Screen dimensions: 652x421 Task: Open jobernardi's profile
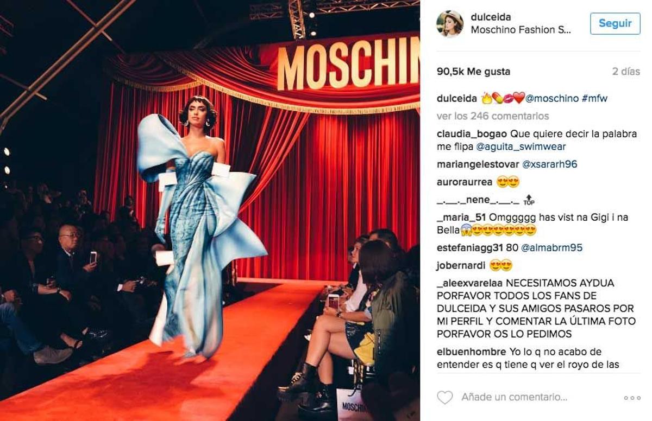tap(461, 266)
